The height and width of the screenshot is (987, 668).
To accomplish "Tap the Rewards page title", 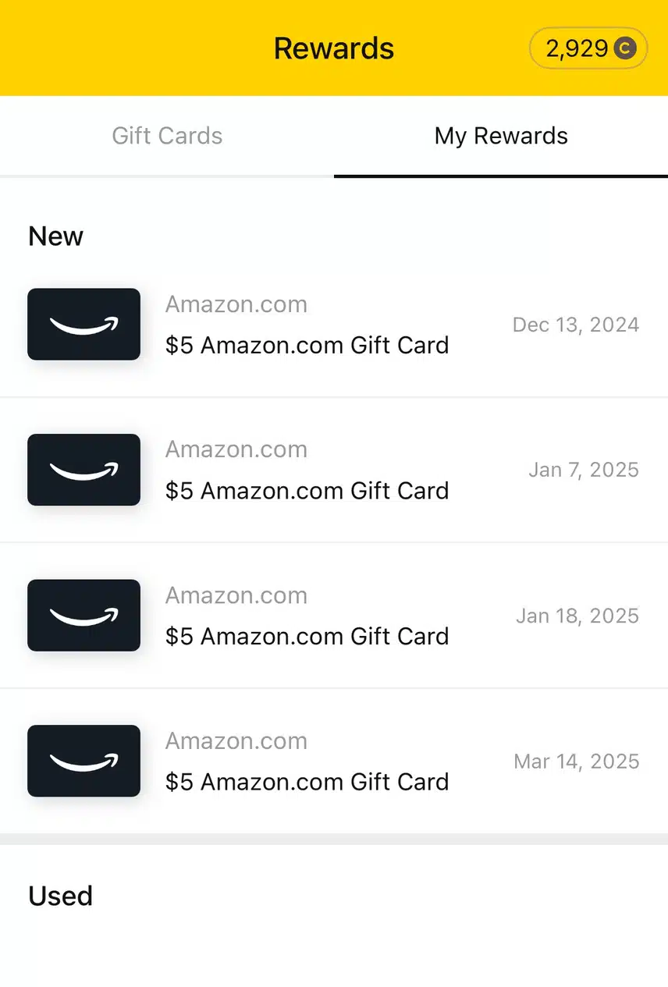I will [x=333, y=48].
